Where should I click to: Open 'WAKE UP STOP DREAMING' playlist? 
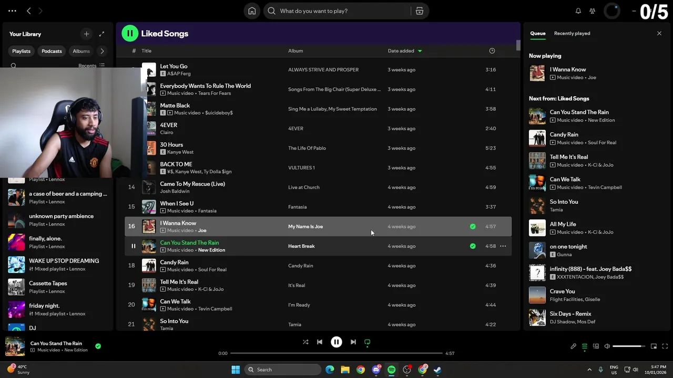(58, 265)
